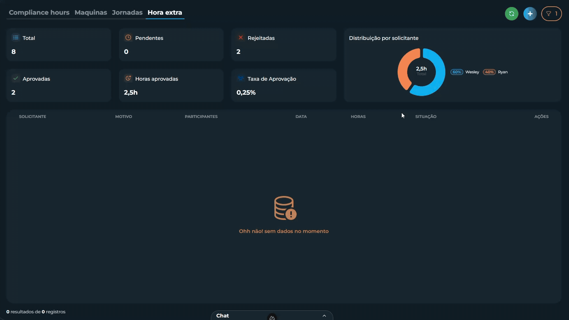Open the Compliance hours tab
Image resolution: width=569 pixels, height=320 pixels.
click(39, 12)
